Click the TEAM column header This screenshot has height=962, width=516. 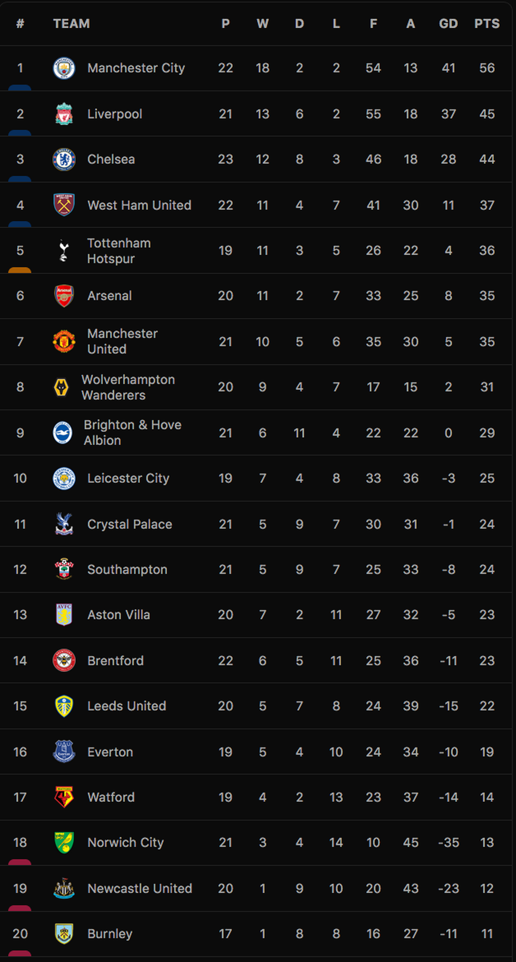pos(71,24)
